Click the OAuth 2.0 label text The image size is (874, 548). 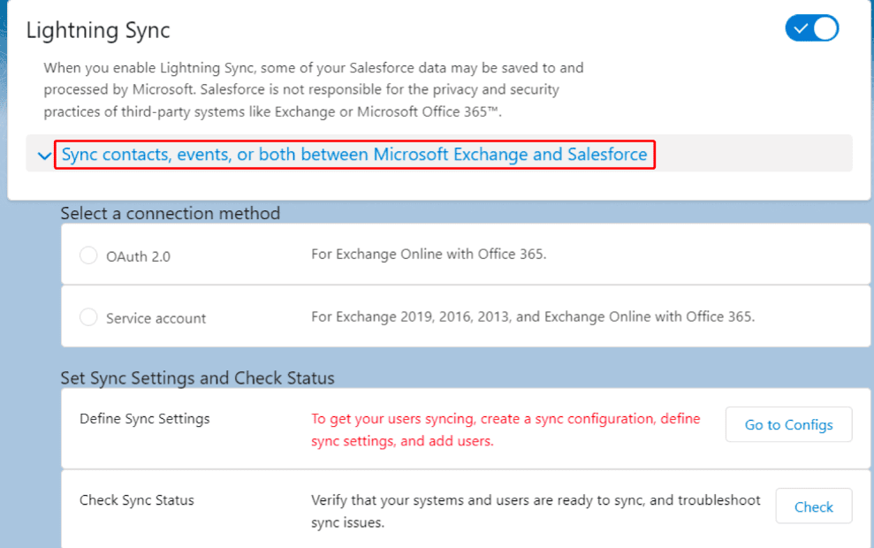(138, 256)
